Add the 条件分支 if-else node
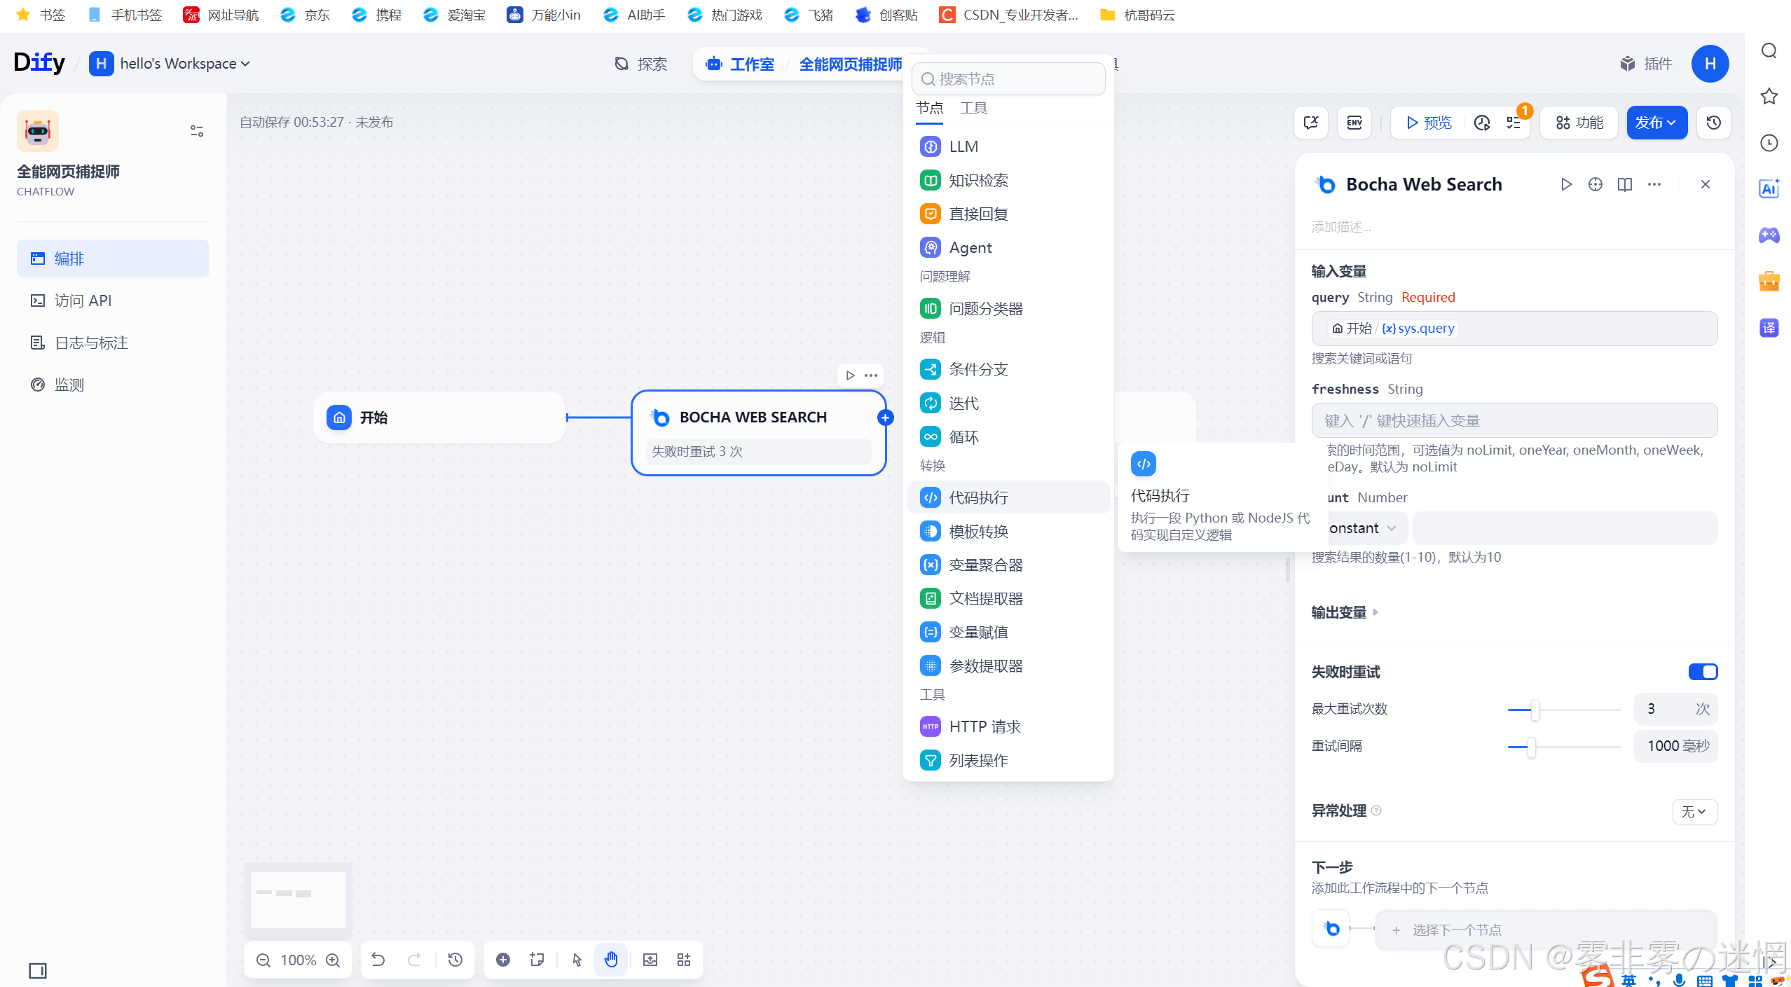Viewport: 1791px width, 987px height. coord(1008,369)
